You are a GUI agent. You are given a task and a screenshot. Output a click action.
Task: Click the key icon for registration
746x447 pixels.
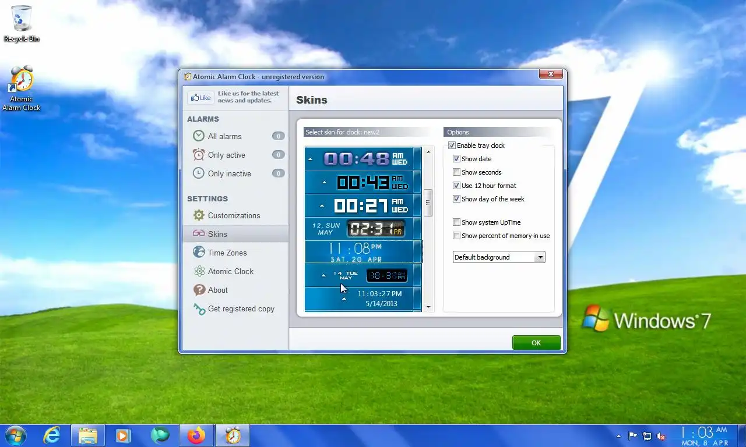tap(199, 309)
